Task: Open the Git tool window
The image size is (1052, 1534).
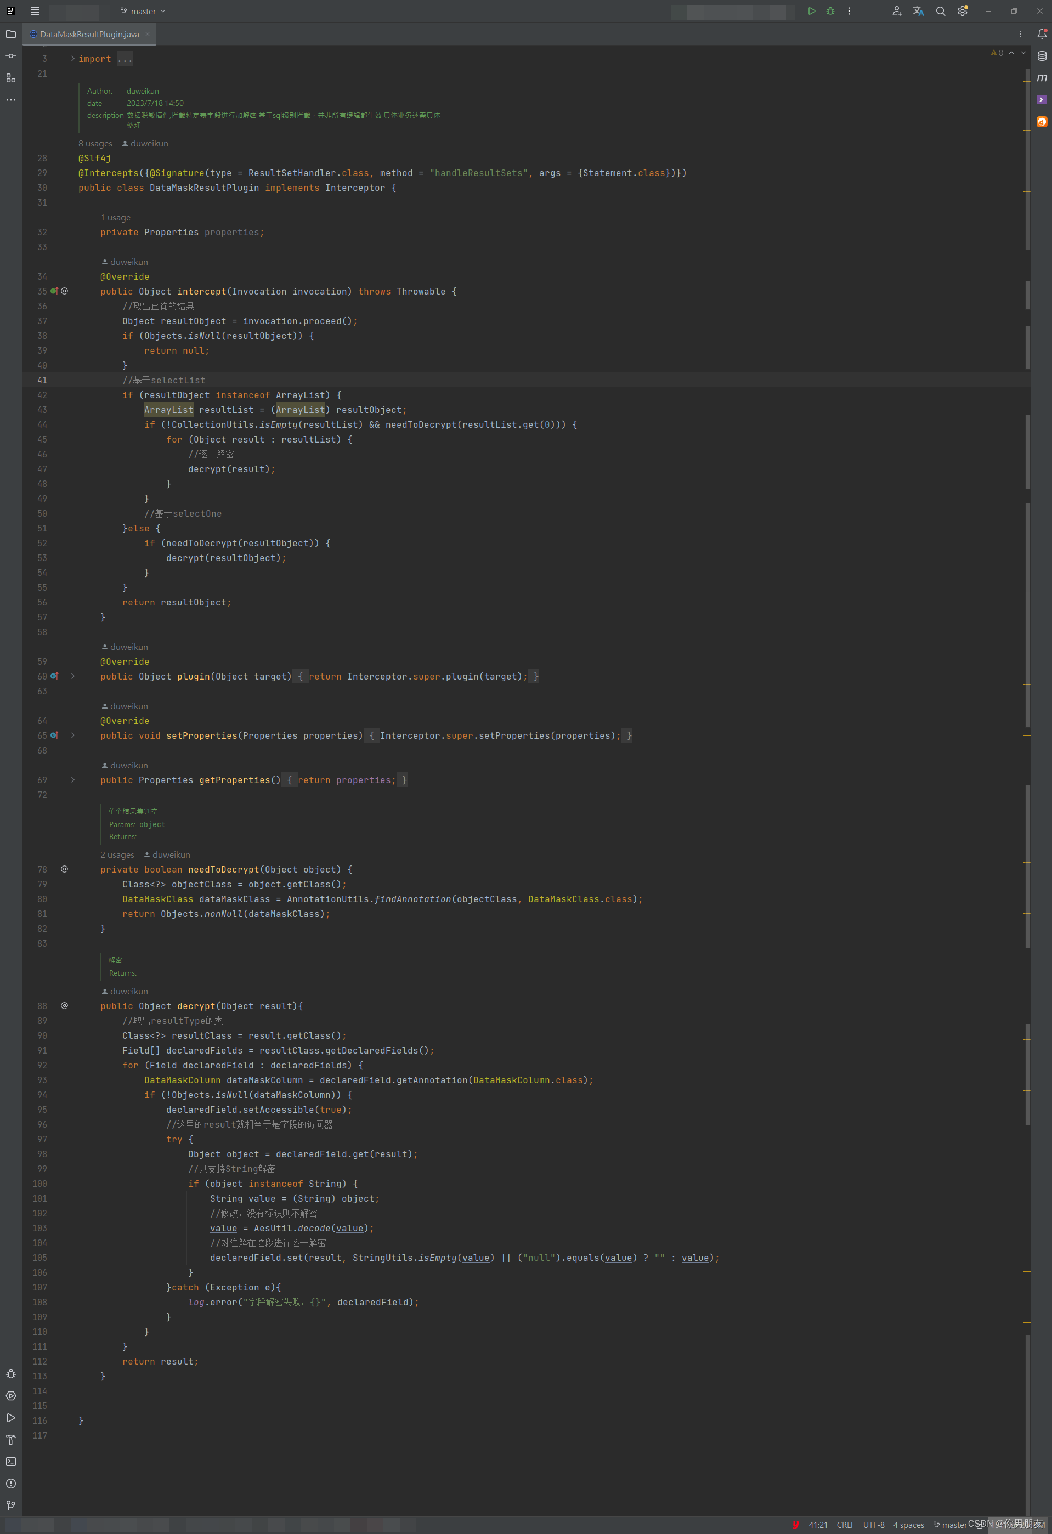Action: [11, 1505]
